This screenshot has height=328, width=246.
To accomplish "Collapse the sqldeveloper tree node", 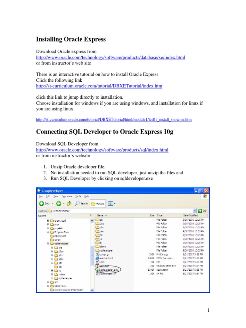I will 48,243.
